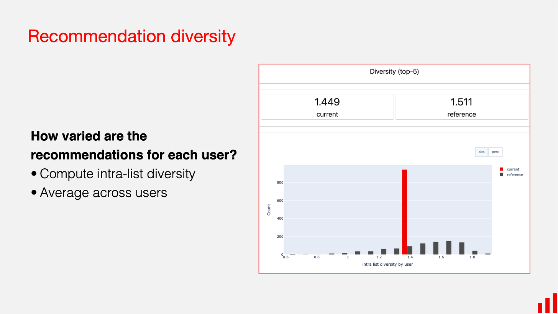Click the 1.511 reference metric card
Screen dimensions: 558x314
pyautogui.click(x=461, y=107)
